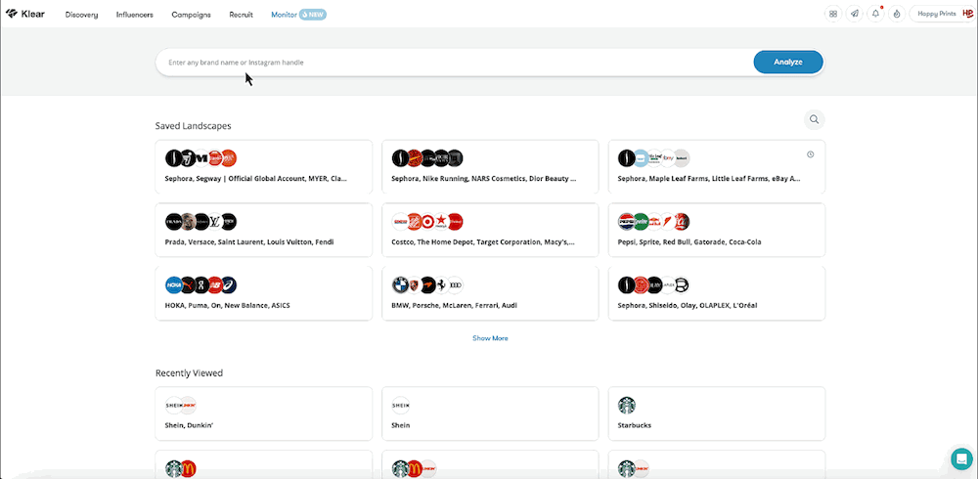978x479 pixels.
Task: Click the eBay logo icon
Action: (668, 157)
